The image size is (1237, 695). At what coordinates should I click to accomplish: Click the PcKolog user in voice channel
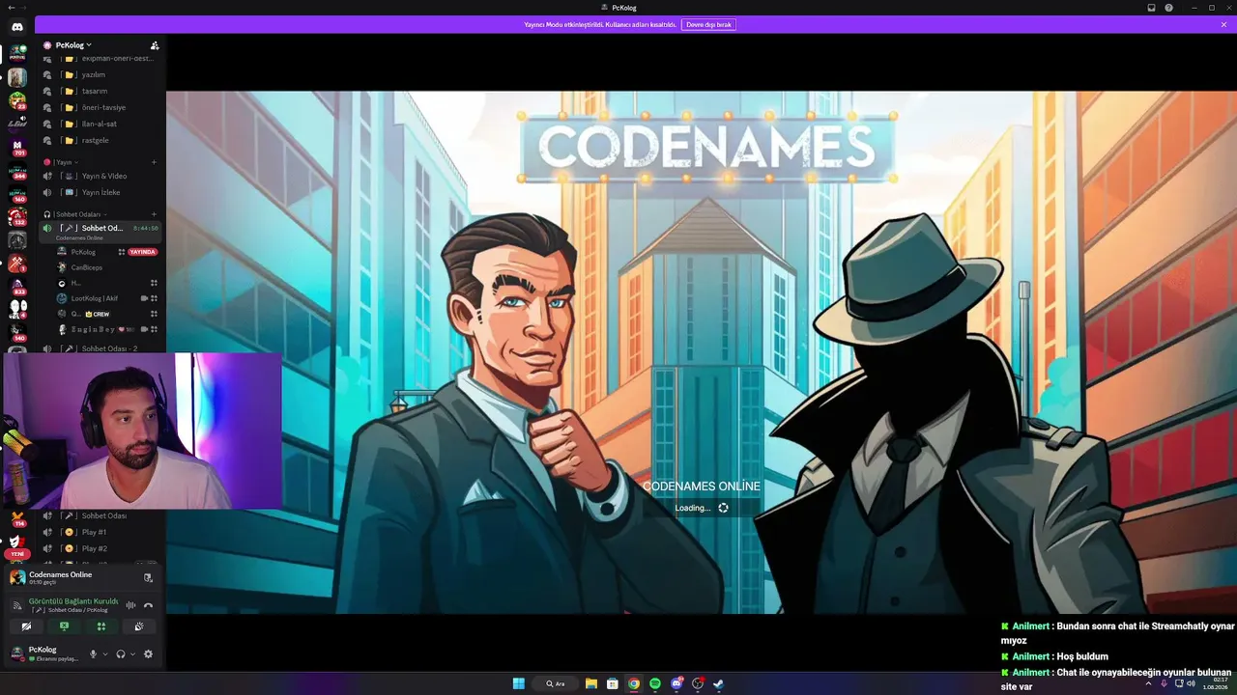[x=83, y=252]
